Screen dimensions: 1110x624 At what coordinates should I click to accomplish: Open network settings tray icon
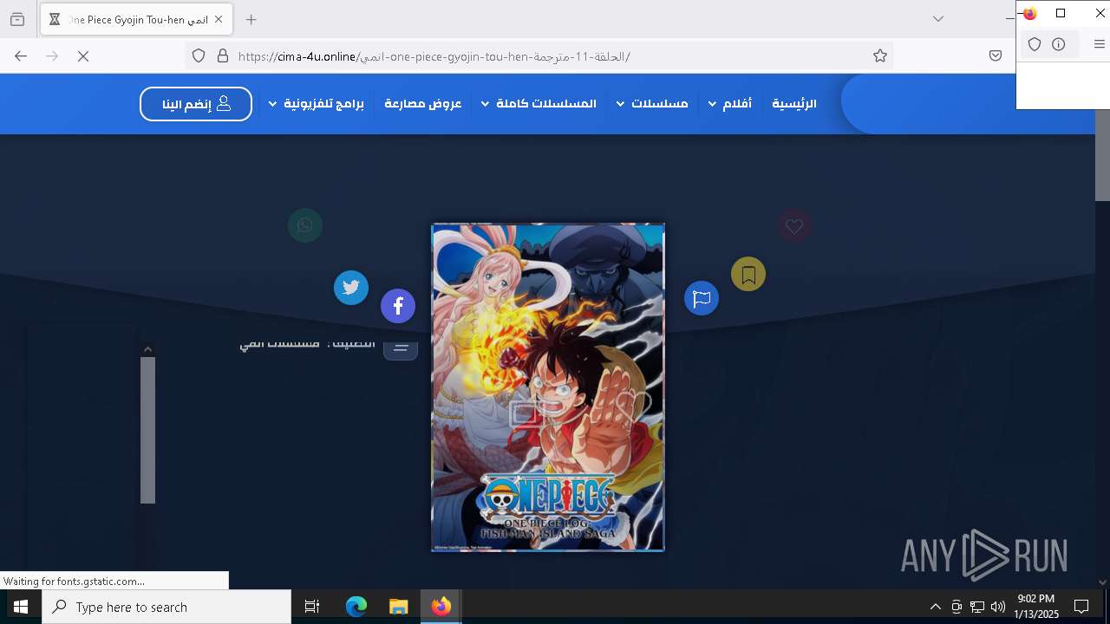(977, 607)
